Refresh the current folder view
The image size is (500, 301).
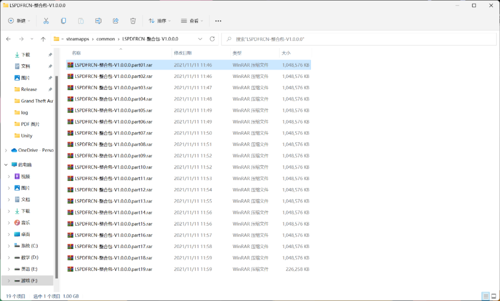click(212, 39)
